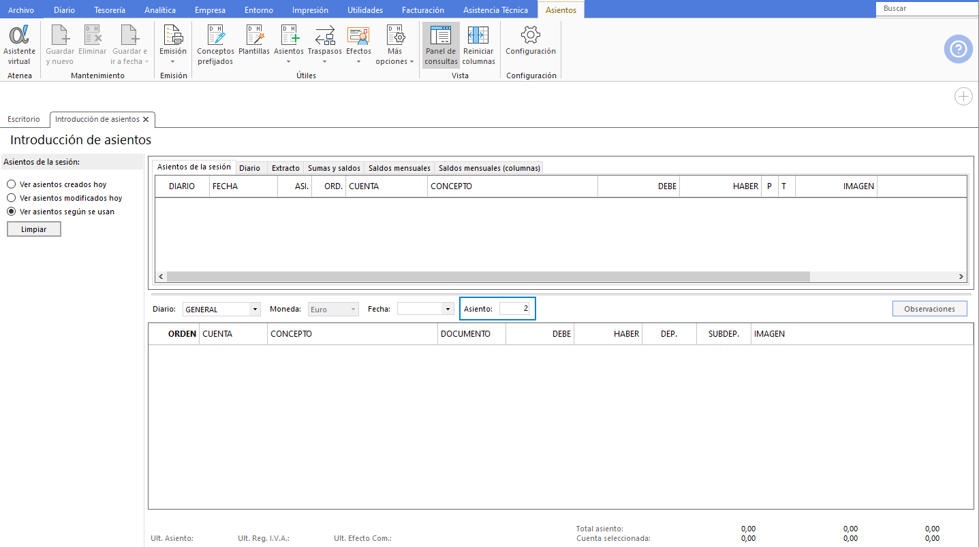Expand the Moneda Euro dropdown
This screenshot has height=547, width=979.
point(353,310)
